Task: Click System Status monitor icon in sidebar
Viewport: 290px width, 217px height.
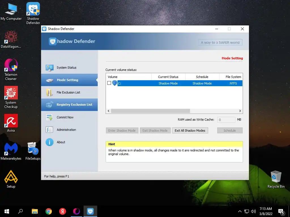Action: 50,68
